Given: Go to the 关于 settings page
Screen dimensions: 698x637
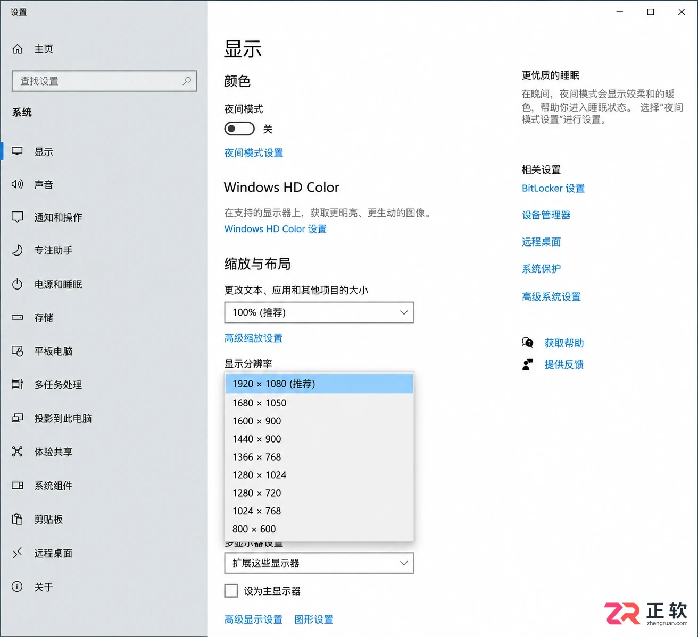Looking at the screenshot, I should pos(104,587).
